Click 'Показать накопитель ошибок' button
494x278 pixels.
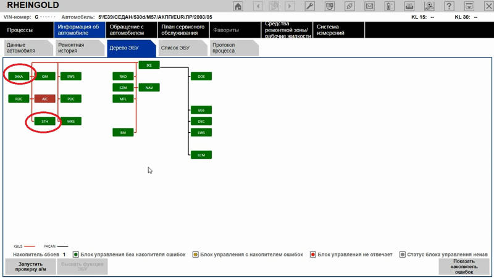pos(463,266)
